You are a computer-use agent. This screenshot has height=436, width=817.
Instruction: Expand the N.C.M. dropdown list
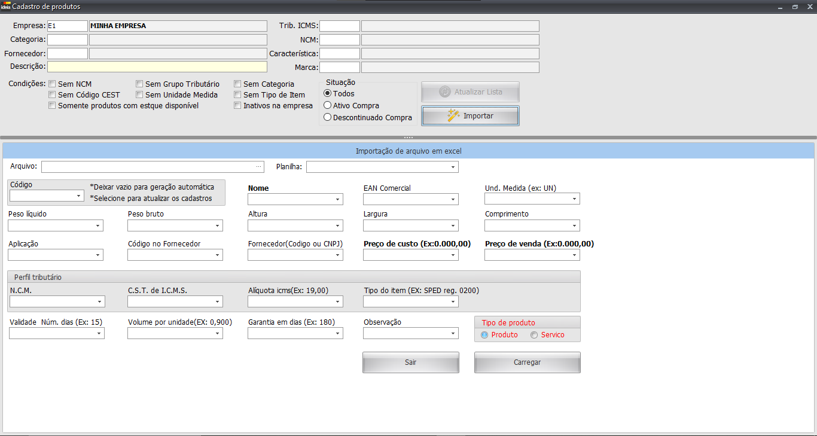tap(99, 301)
